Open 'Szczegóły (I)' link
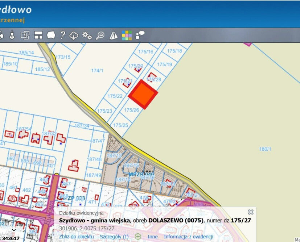 click(114, 237)
